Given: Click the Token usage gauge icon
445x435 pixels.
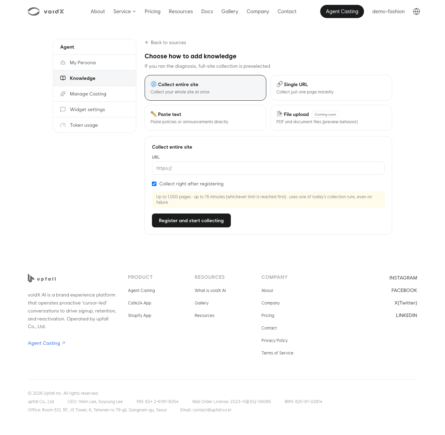Looking at the screenshot, I should coord(63,125).
